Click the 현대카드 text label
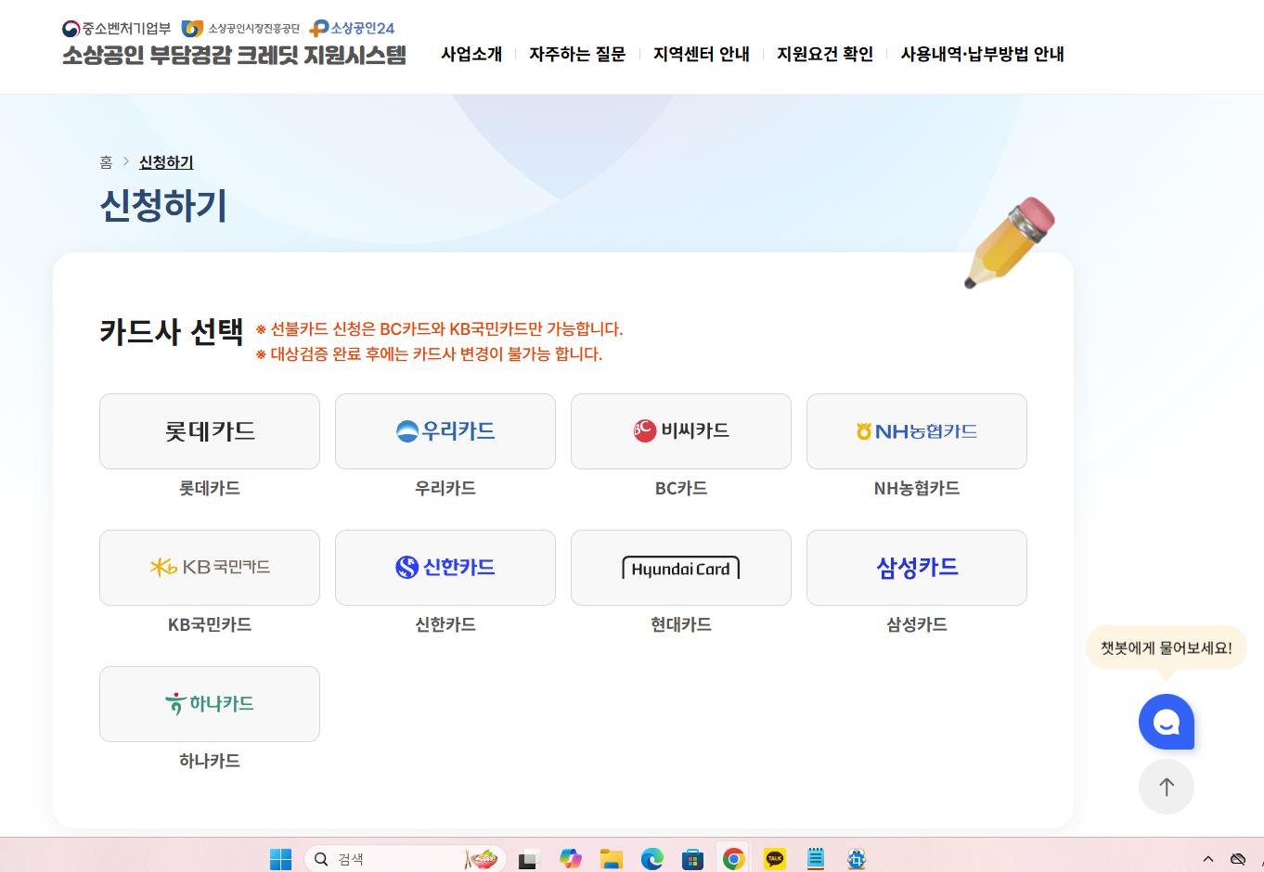Viewport: 1264px width, 872px height. pos(681,624)
